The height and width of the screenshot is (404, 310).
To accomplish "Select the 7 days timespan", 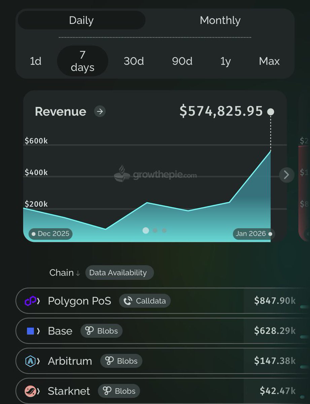I will coord(82,61).
